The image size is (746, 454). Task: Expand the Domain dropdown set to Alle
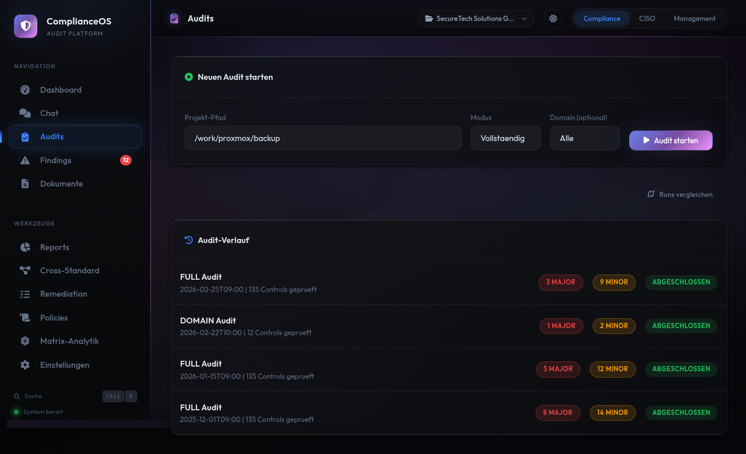coord(585,139)
